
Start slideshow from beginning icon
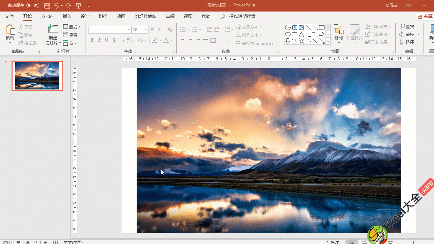click(79, 6)
